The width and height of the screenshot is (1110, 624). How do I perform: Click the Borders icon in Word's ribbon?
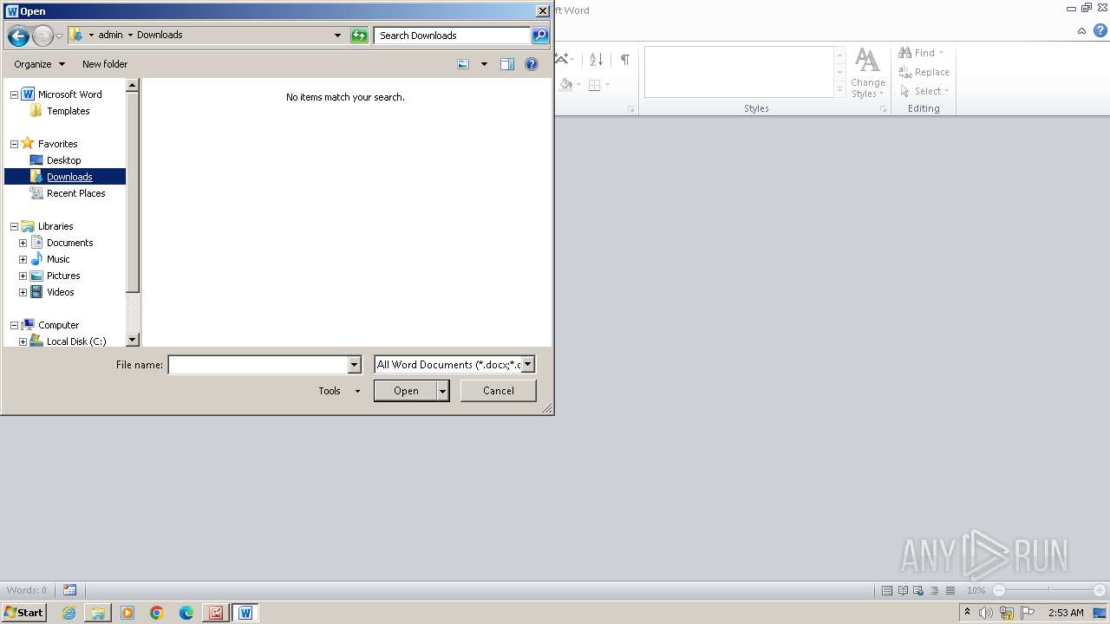(x=595, y=84)
